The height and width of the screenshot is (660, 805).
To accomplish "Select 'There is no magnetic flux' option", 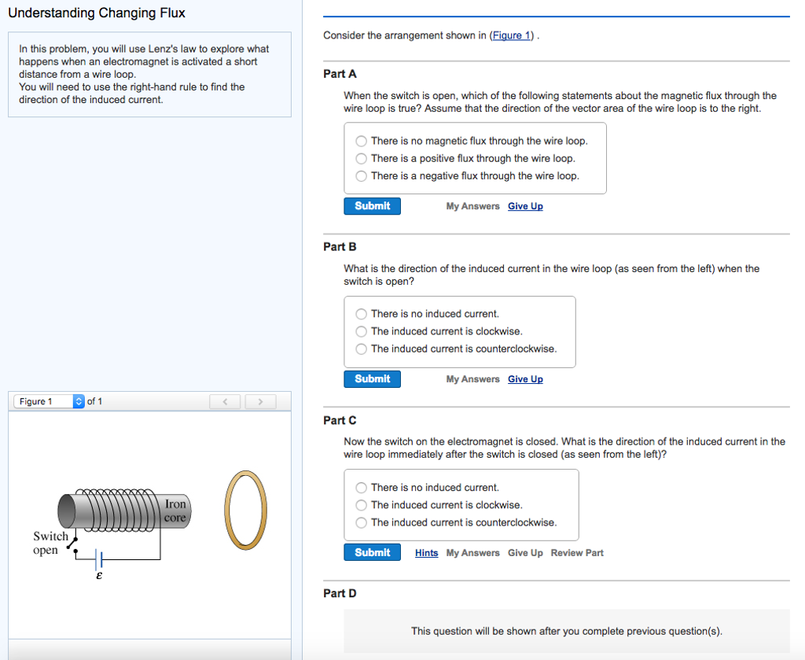I will point(361,142).
